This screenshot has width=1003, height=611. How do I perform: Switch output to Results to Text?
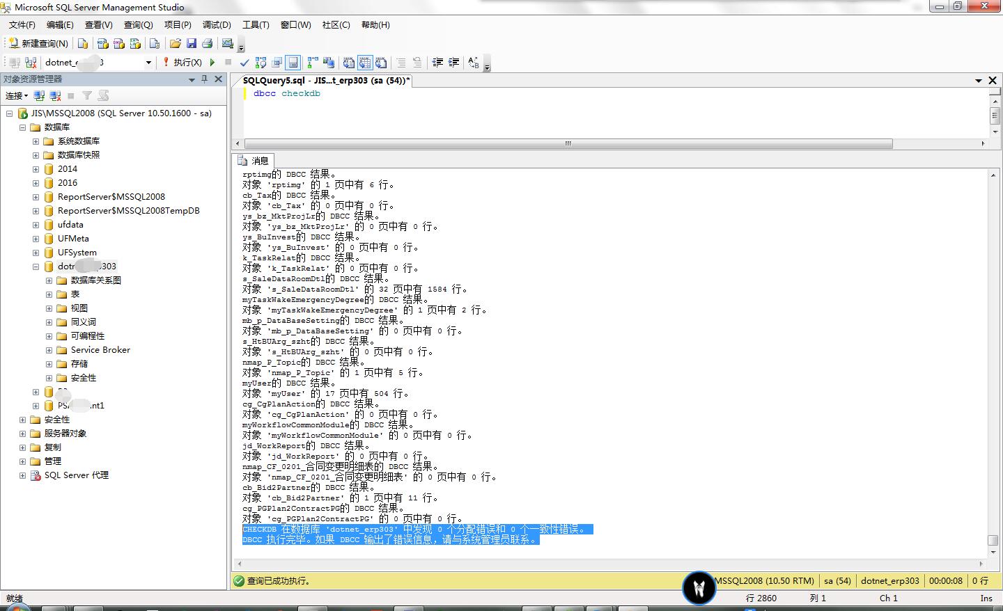pyautogui.click(x=348, y=62)
